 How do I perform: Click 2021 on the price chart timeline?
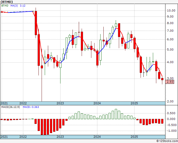coord(4,103)
